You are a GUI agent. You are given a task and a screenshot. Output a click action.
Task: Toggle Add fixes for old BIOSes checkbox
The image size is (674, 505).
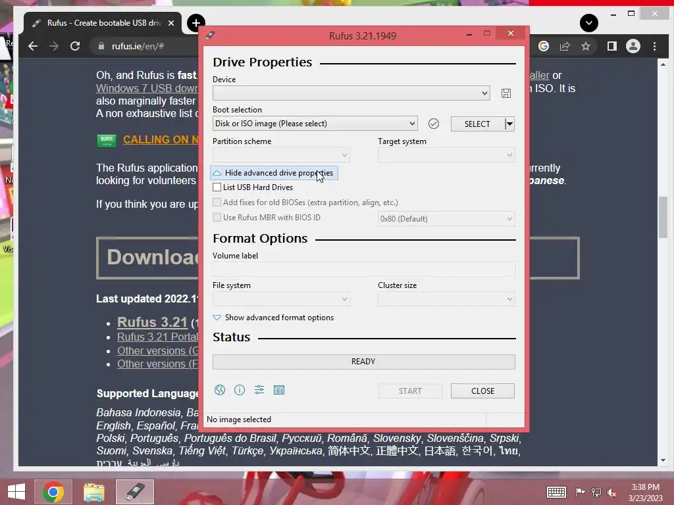click(x=217, y=203)
